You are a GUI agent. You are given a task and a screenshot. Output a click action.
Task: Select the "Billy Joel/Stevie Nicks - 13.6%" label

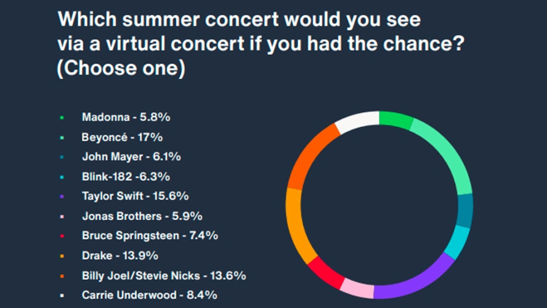click(164, 275)
